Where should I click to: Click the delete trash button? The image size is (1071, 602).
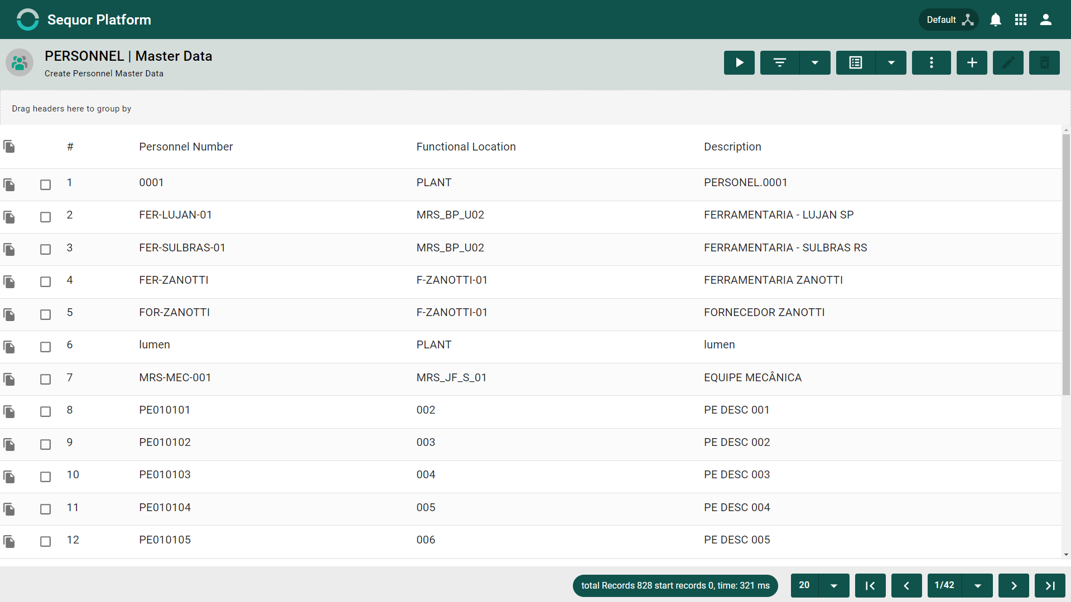point(1044,62)
